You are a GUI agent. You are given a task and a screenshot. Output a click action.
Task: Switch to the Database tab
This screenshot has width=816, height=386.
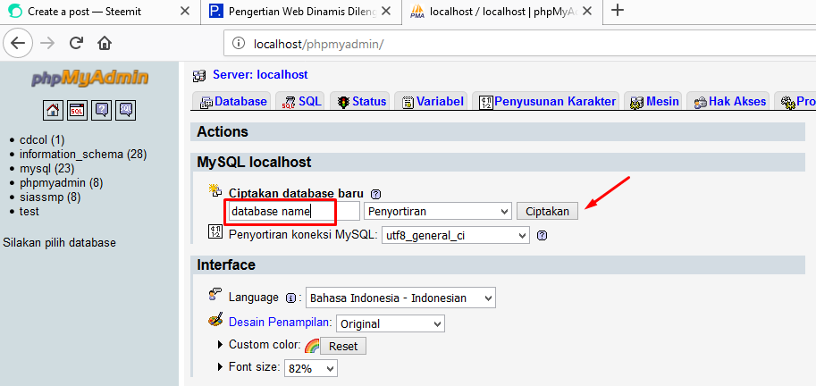(233, 102)
